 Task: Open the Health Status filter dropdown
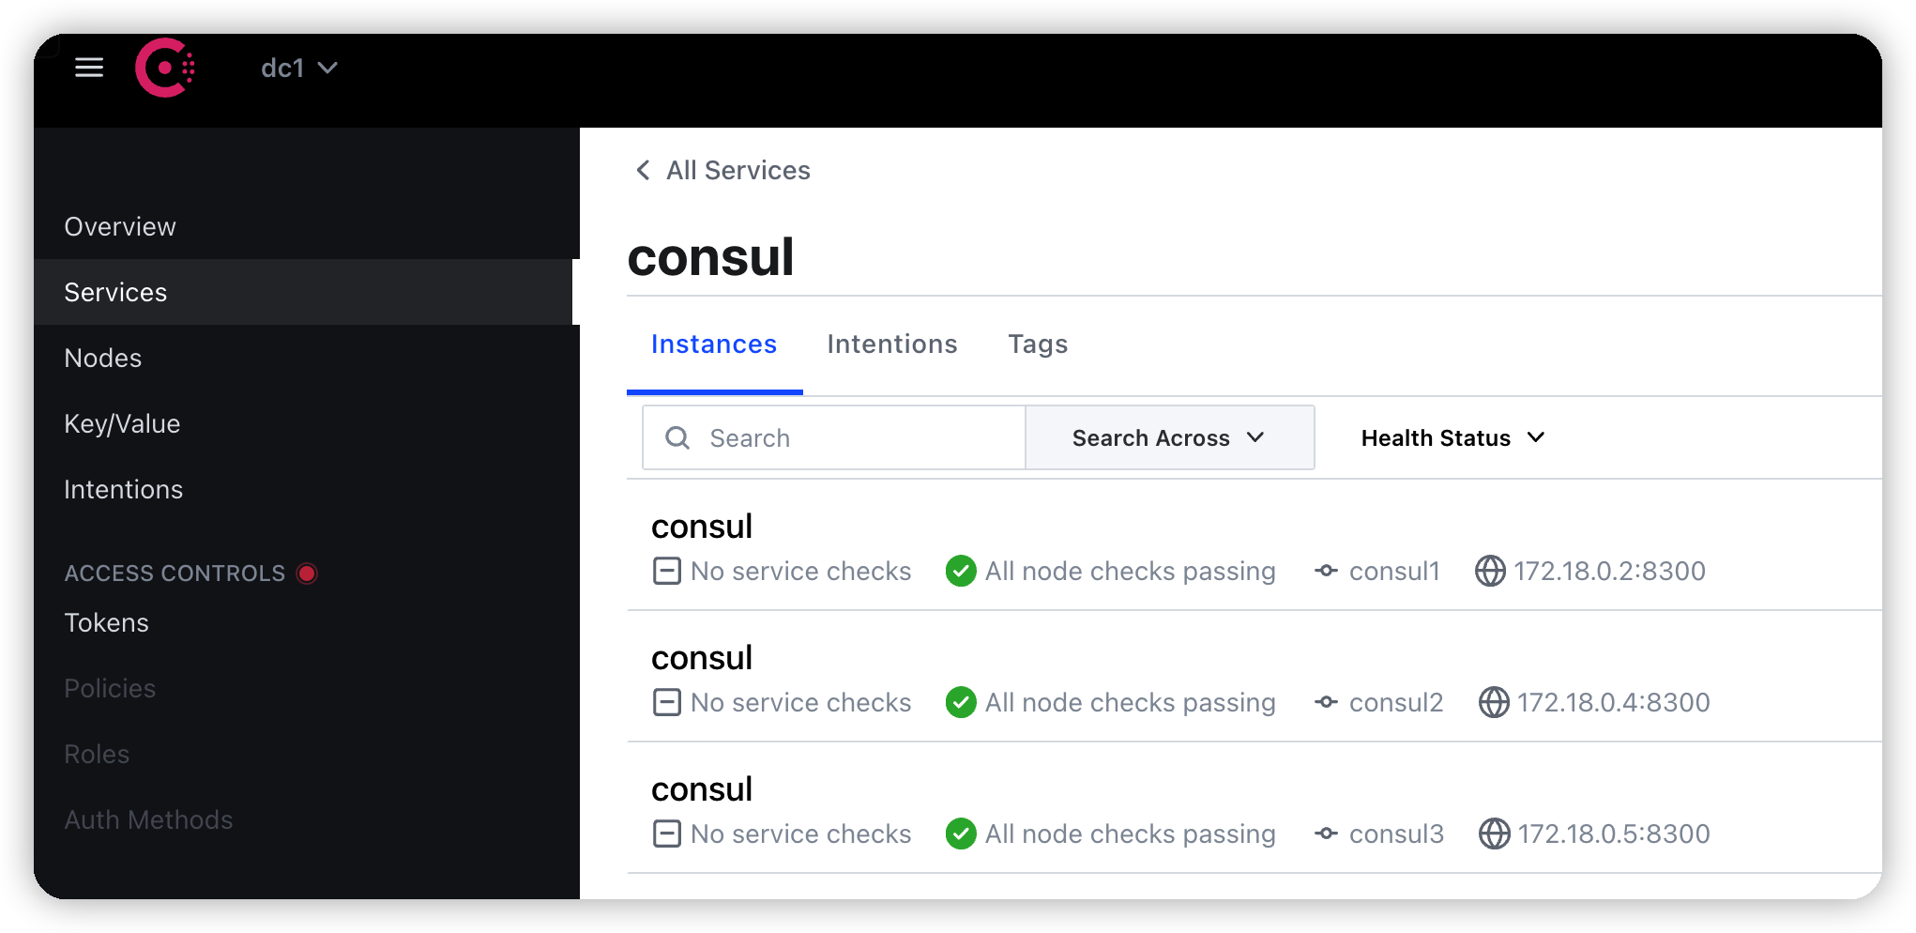(1452, 438)
